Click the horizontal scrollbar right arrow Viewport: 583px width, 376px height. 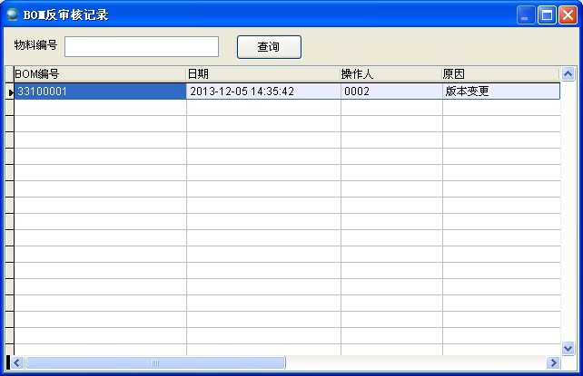pyautogui.click(x=552, y=362)
